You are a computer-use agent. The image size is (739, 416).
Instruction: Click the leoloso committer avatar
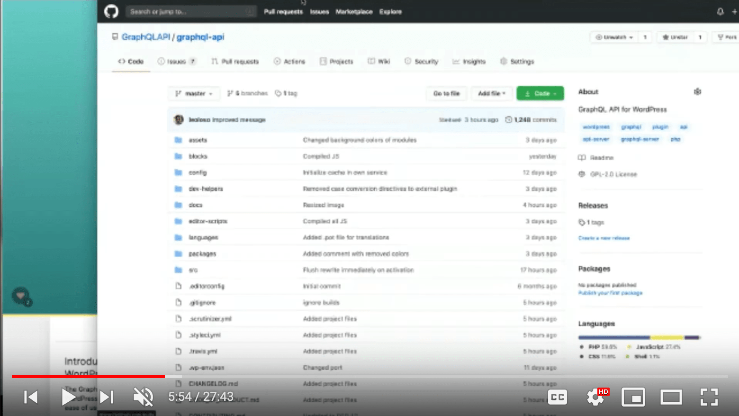179,120
